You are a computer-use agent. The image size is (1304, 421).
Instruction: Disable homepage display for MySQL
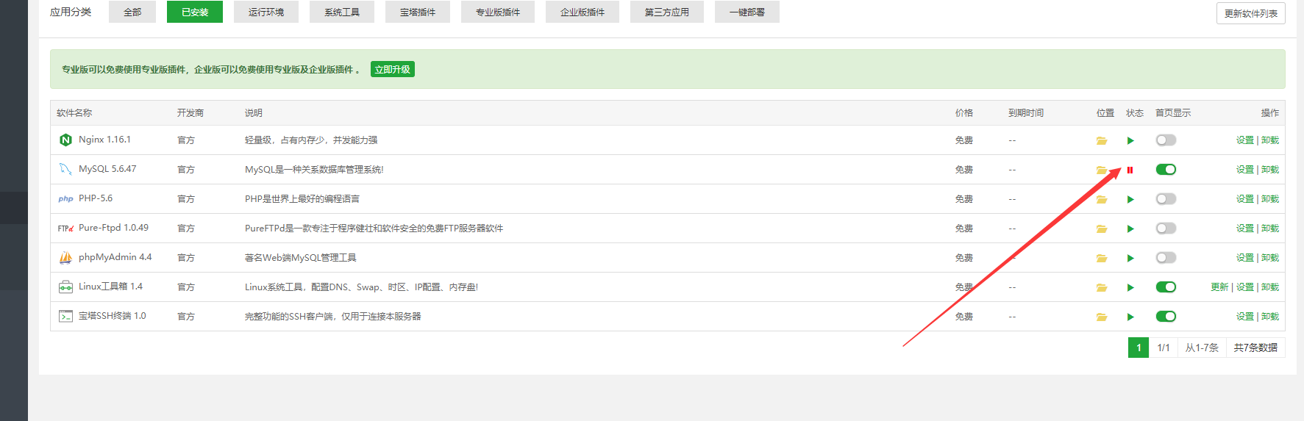[1166, 170]
